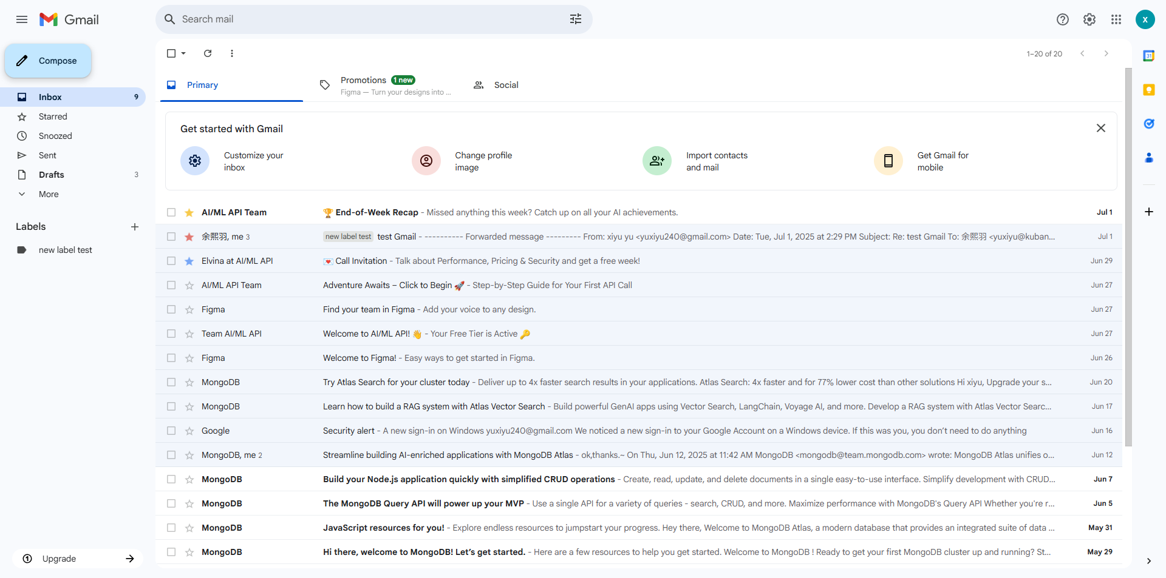Open select dropdown arrow next to checkbox
Screen dimensions: 1166x578
[183, 53]
